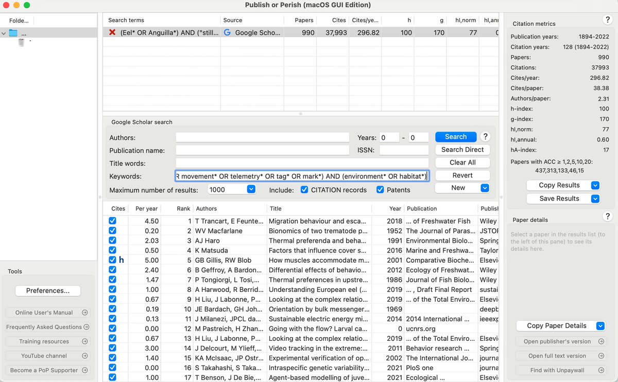
Task: Open Paper details help question mark
Action: (607, 216)
